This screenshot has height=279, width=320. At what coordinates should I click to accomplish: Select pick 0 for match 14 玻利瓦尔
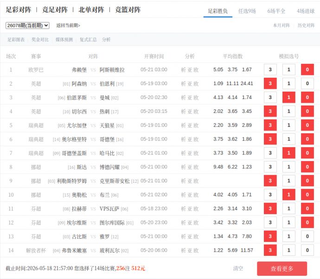click(x=307, y=250)
